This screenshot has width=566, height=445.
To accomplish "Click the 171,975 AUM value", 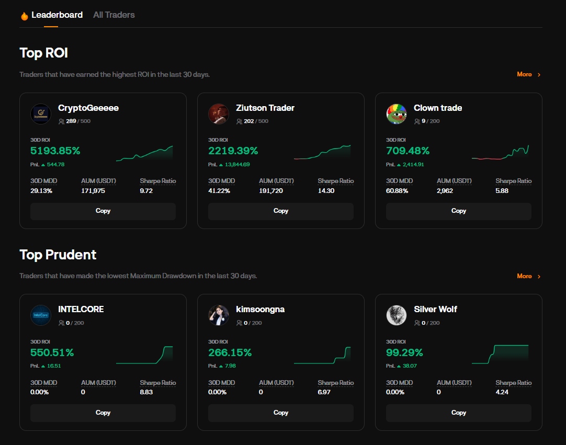I will point(93,190).
